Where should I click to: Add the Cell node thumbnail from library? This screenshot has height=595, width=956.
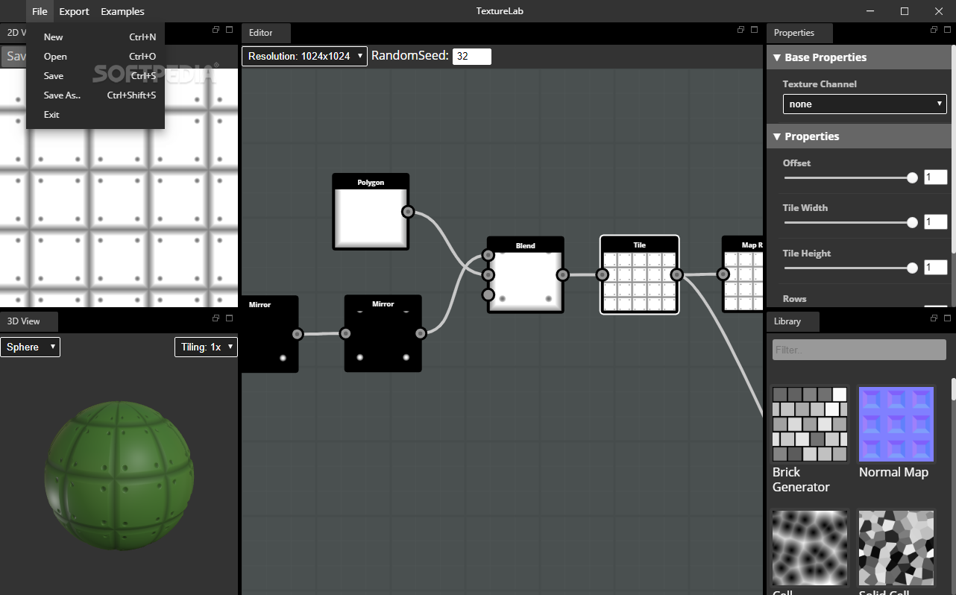tap(810, 548)
